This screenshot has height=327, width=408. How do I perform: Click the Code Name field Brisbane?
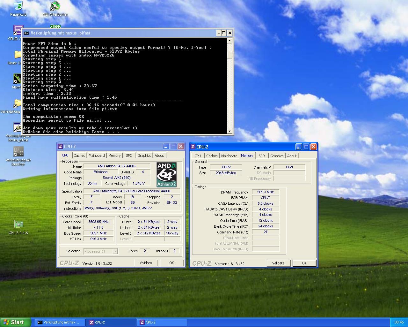[x=101, y=172]
